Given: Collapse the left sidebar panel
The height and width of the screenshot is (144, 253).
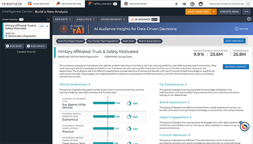Looking at the screenshot, I should pyautogui.click(x=48, y=19).
